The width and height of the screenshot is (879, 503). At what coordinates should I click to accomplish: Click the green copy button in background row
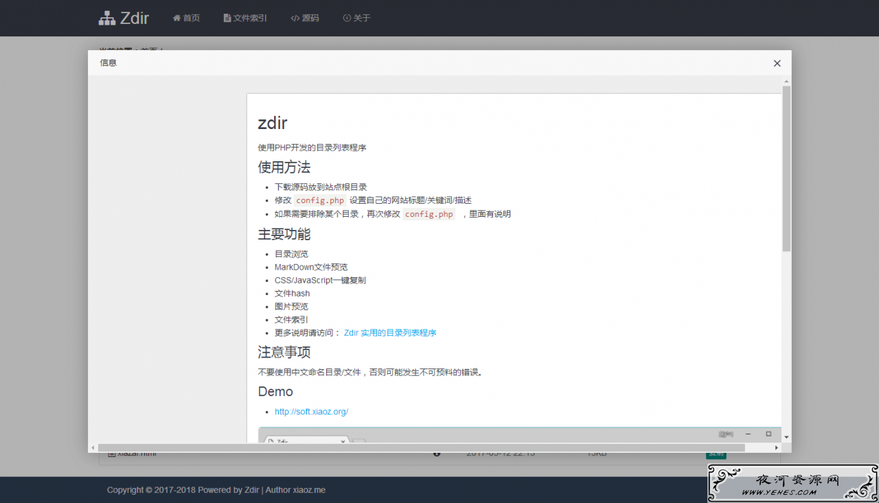pos(716,454)
